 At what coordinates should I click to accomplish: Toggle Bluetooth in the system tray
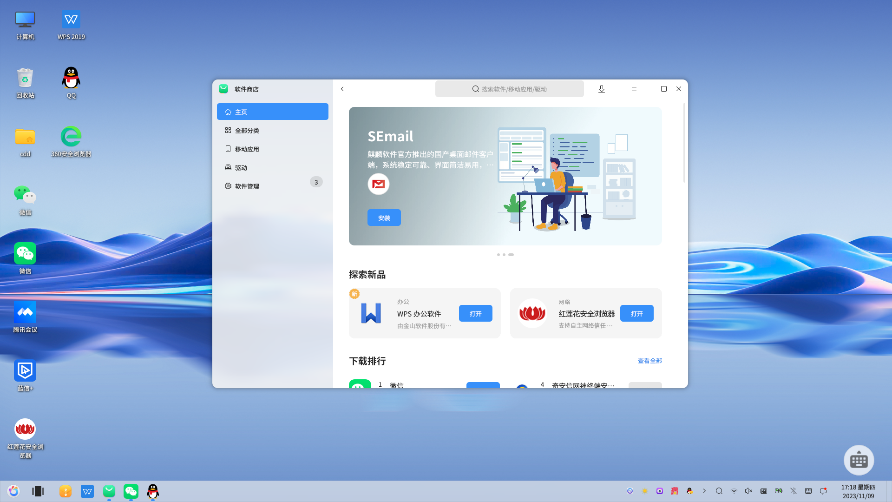tap(794, 491)
